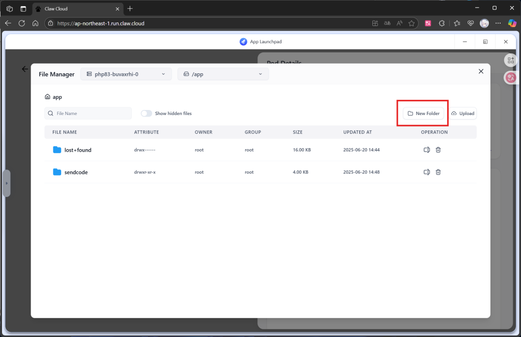Screen dimensions: 521x337
Task: Click the SIZE column header
Action: (x=298, y=132)
